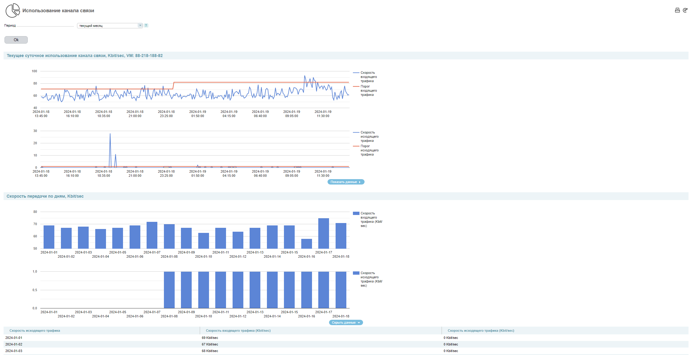
Task: Click the print report icon
Action: (677, 10)
